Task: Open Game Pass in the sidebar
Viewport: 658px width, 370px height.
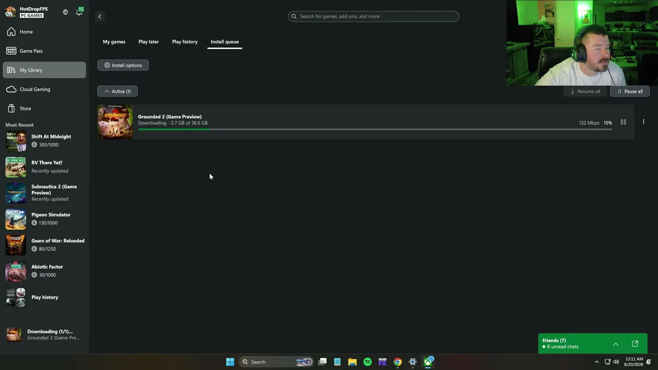Action: point(44,51)
